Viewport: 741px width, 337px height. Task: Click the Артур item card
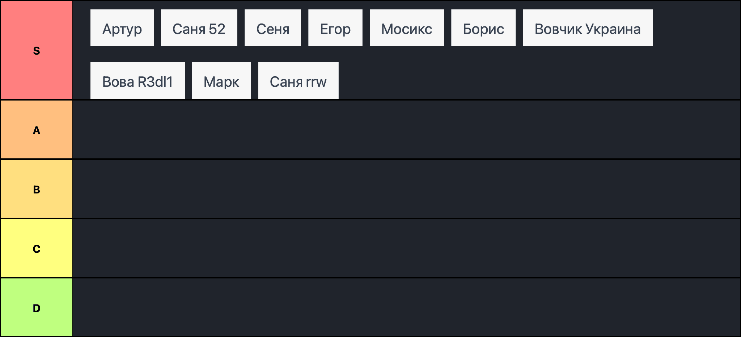(122, 28)
